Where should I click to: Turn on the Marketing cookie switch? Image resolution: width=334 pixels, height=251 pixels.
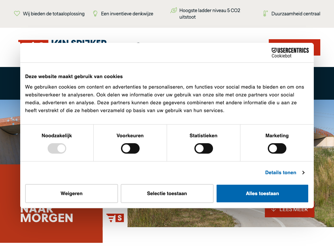277,149
